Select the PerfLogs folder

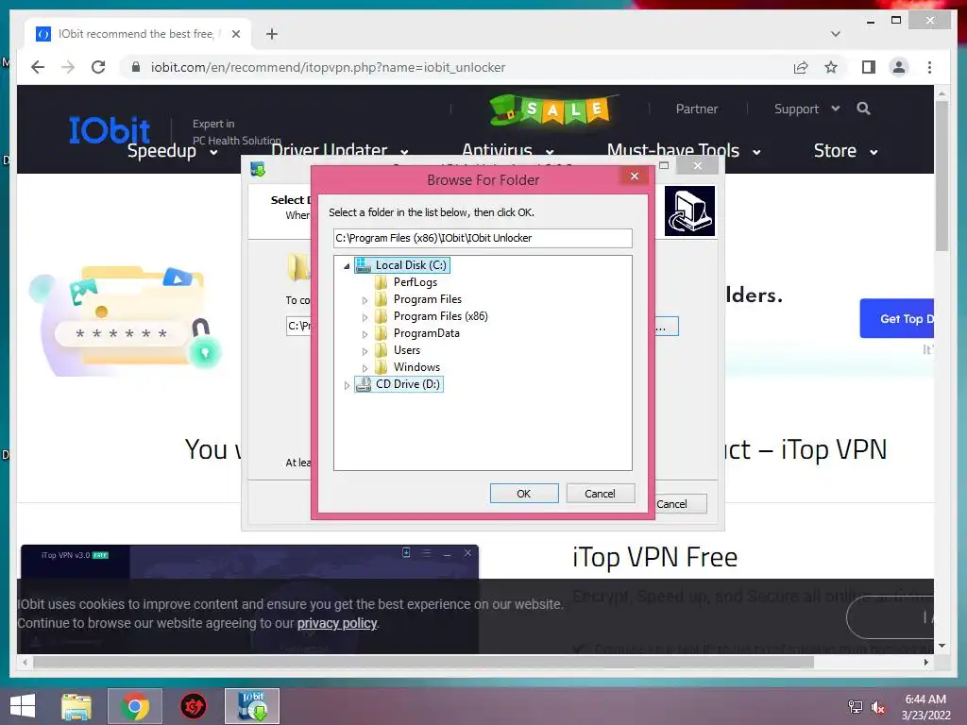pyautogui.click(x=416, y=282)
